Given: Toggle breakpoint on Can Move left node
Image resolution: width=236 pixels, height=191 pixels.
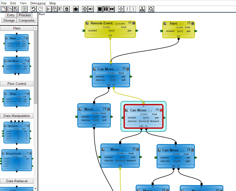Looking at the screenshot, I should pos(128,69).
